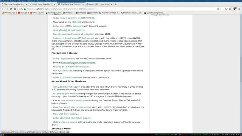Open the YouTube bookmark
The height and width of the screenshot is (136, 242).
pyautogui.click(x=22, y=13)
